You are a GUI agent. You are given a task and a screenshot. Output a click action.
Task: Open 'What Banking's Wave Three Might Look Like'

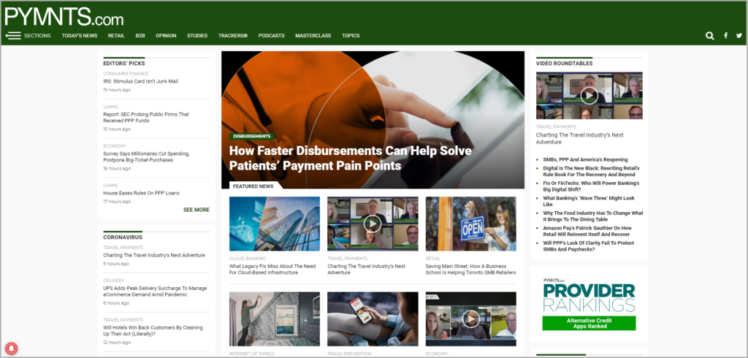589,201
